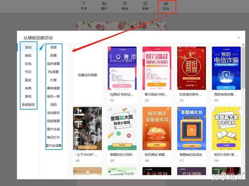Screen dimensions: 249x186
Task: Click the template list scrollbar thumb
Action: 243,68
